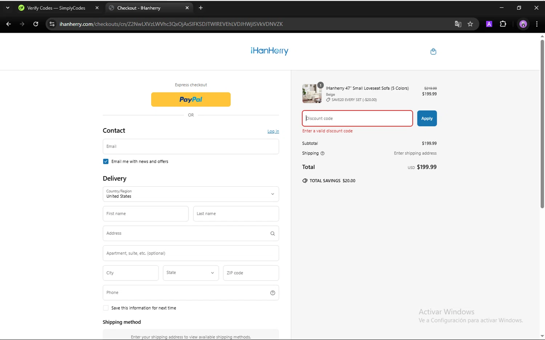Open the browser extensions puzzle icon

click(503, 24)
